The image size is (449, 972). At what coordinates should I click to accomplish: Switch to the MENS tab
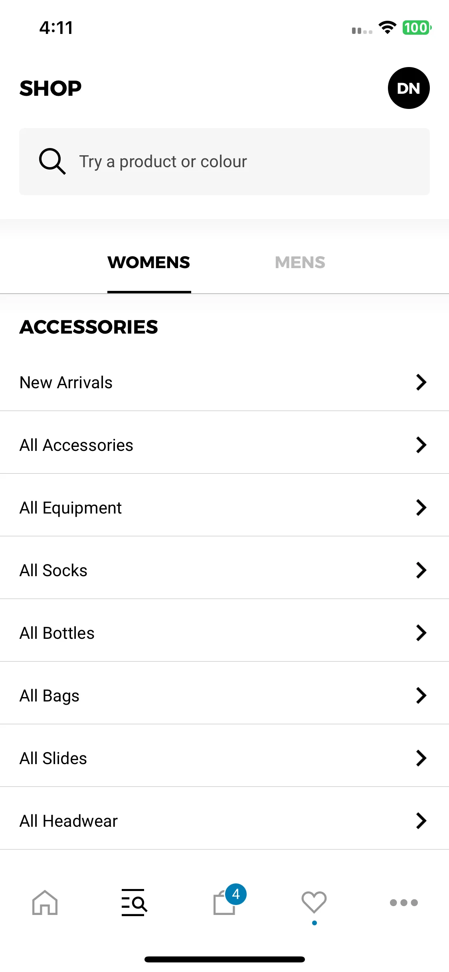(300, 262)
